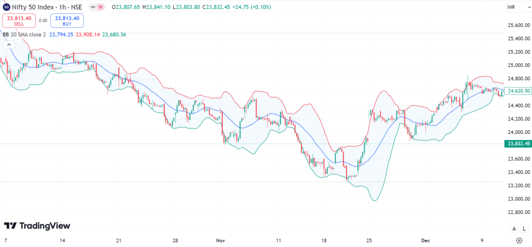Select the BB 20 SMA close 2 indicator legend
The height and width of the screenshot is (247, 532).
click(x=24, y=34)
